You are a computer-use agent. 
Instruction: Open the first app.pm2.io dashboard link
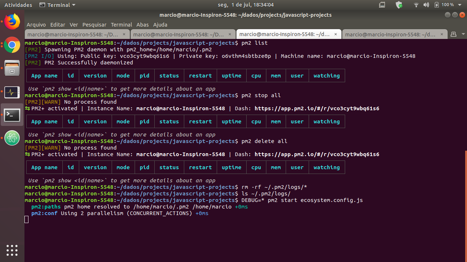click(317, 108)
